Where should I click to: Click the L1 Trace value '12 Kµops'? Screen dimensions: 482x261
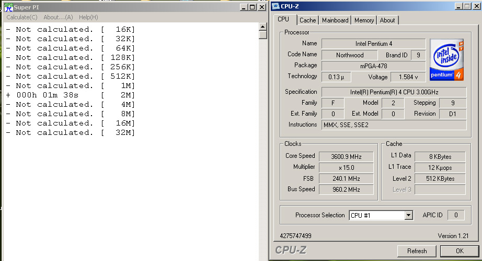440,168
